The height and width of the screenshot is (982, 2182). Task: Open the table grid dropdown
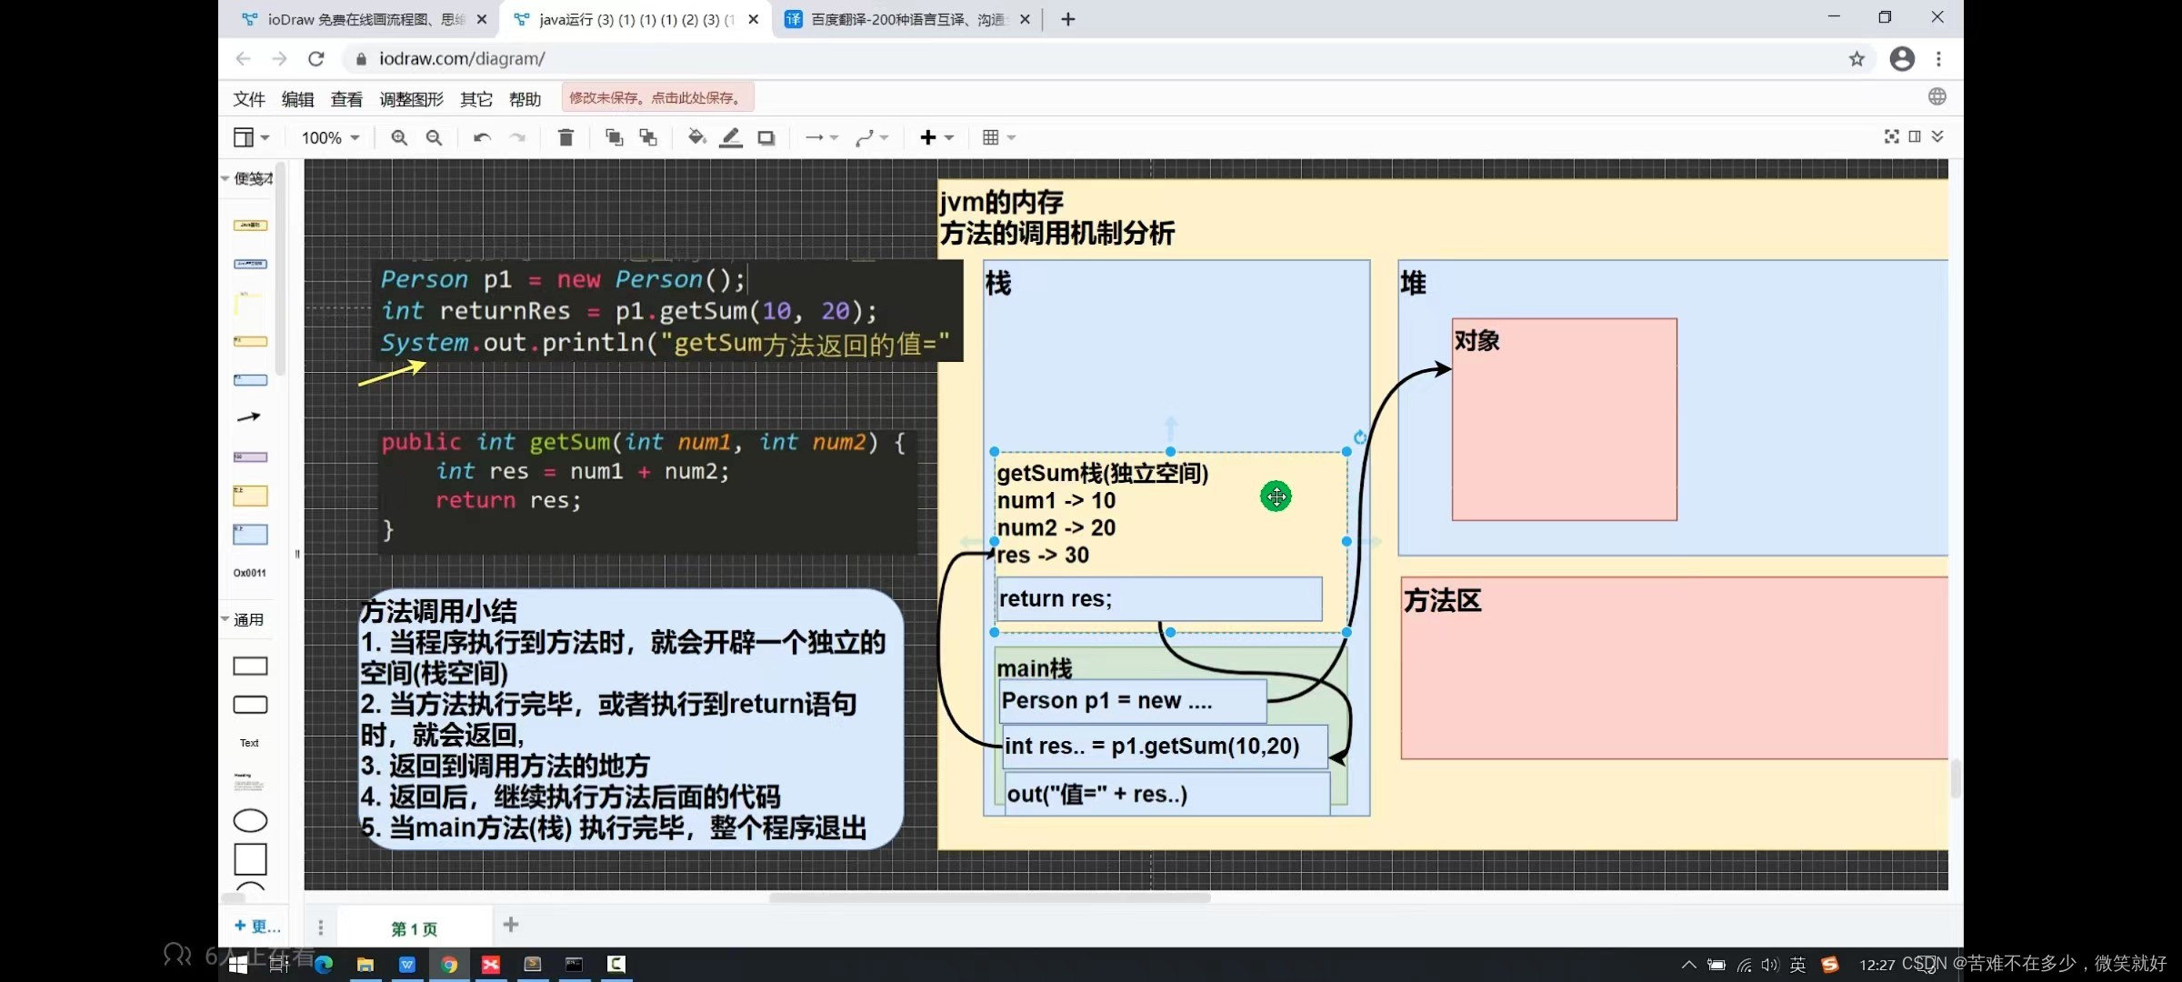(x=998, y=137)
